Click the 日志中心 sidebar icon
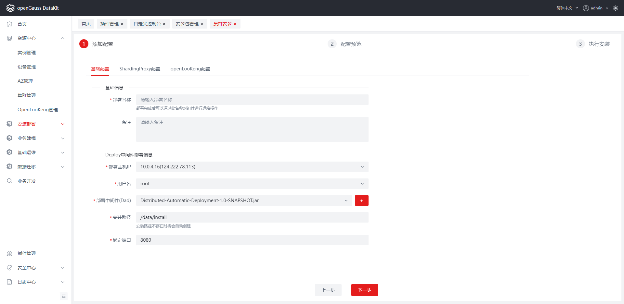Viewport: 624px width, 304px height. 9,282
